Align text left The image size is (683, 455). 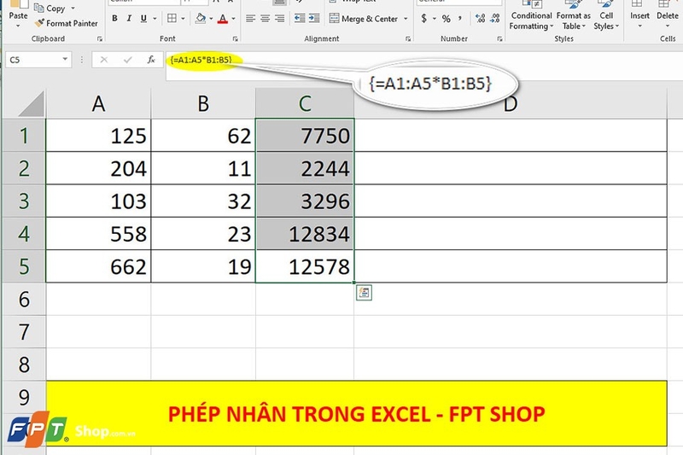coord(250,18)
